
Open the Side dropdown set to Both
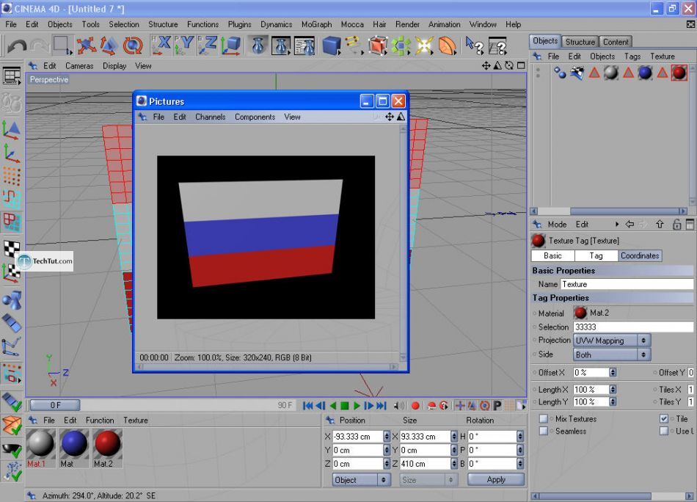point(612,354)
